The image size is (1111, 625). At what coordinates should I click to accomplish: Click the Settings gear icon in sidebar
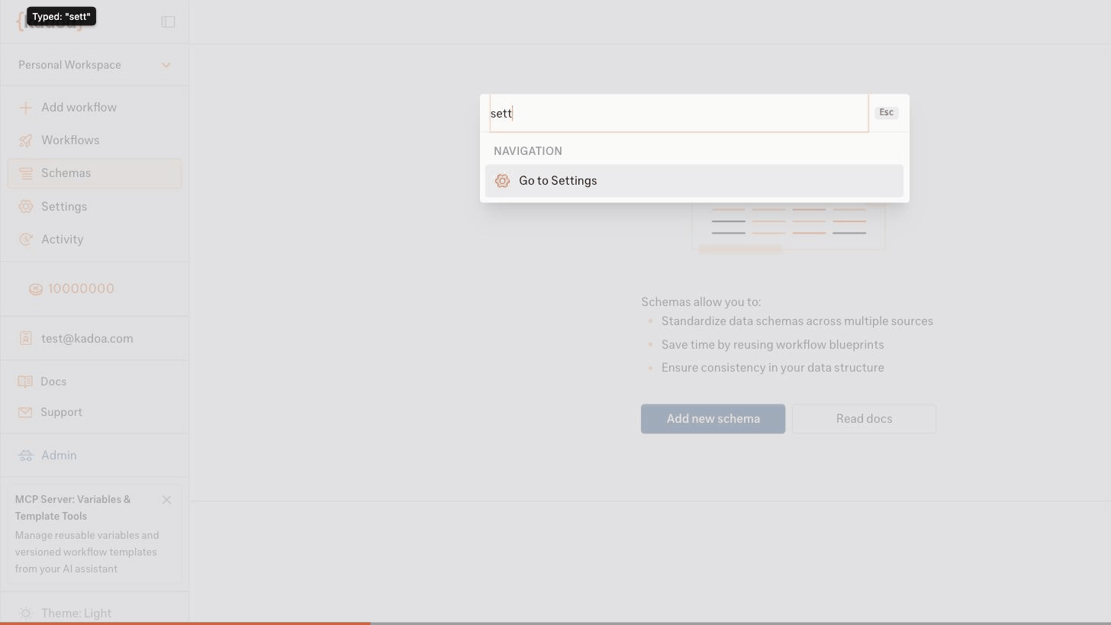[x=25, y=206]
